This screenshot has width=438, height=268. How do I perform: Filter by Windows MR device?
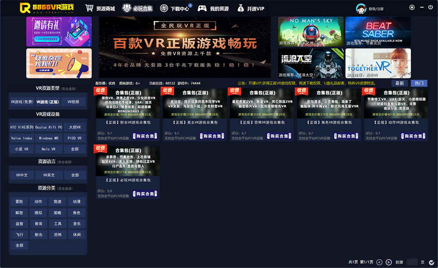[49, 138]
